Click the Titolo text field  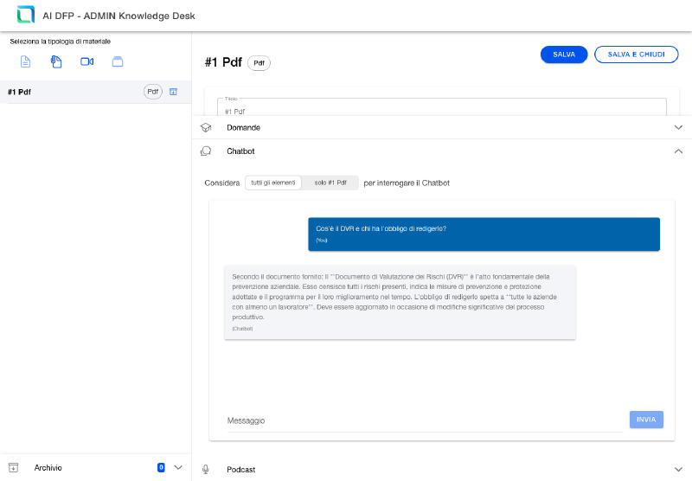pyautogui.click(x=442, y=106)
